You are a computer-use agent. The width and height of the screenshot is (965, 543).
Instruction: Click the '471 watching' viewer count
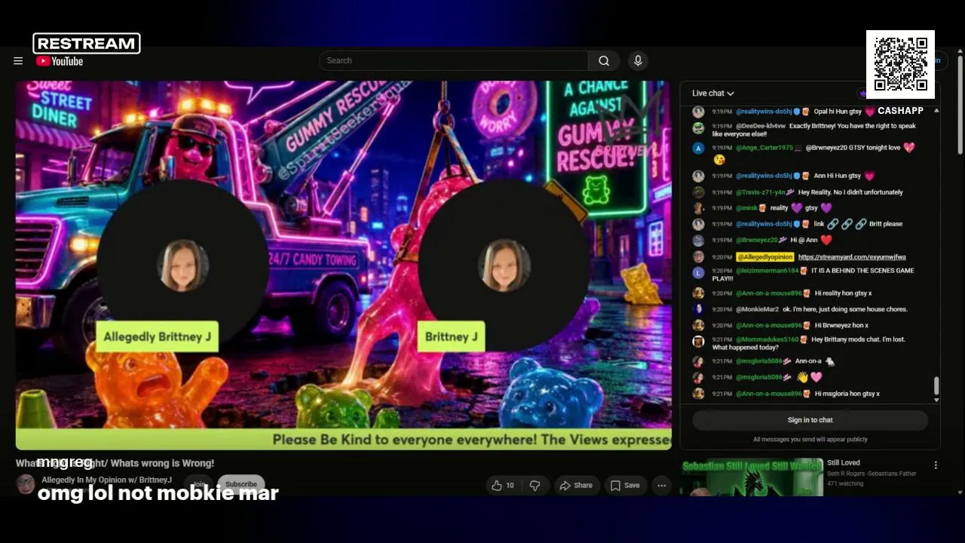(x=844, y=484)
